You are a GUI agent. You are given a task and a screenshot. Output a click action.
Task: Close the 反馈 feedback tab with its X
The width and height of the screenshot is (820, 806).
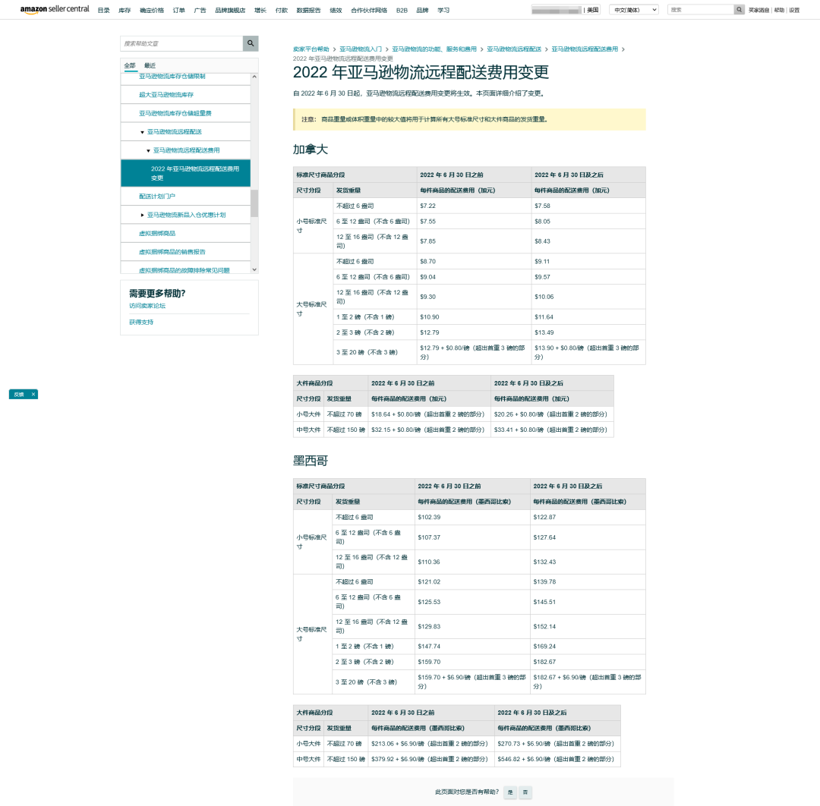(x=33, y=394)
